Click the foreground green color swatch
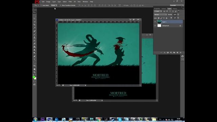The image size is (217, 122). coord(34,77)
